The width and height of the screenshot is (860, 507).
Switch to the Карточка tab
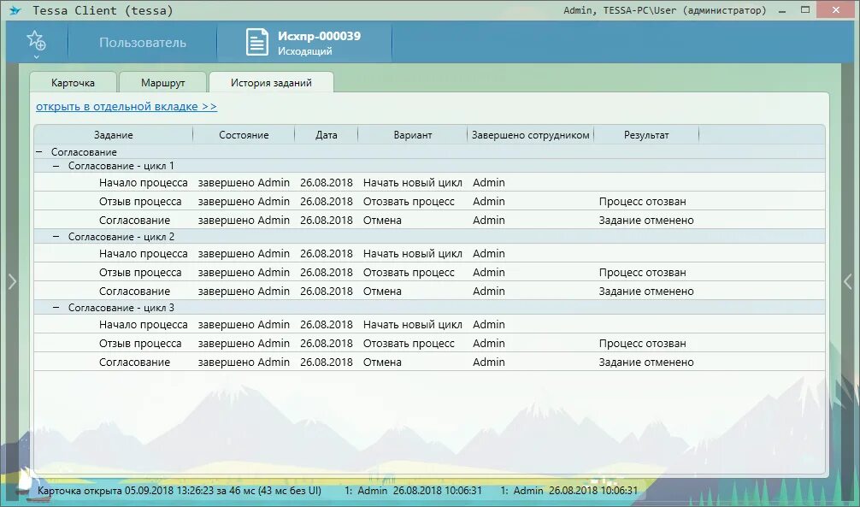[x=73, y=83]
